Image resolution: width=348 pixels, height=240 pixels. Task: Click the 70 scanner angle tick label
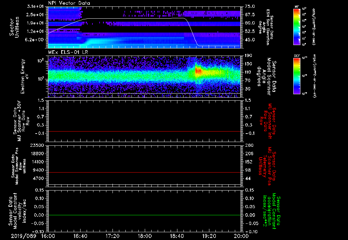coord(247,81)
